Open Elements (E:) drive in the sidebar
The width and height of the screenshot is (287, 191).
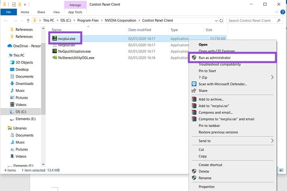pyautogui.click(x=23, y=119)
